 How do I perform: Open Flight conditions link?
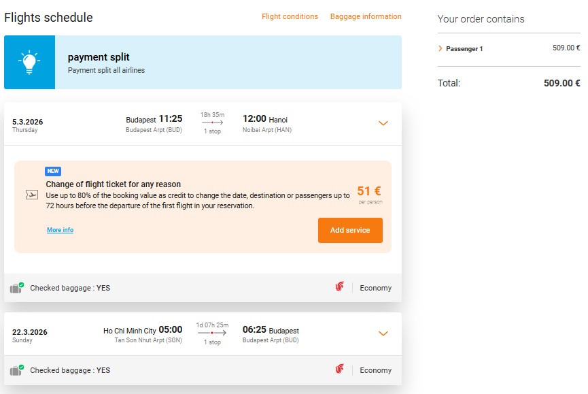[290, 16]
